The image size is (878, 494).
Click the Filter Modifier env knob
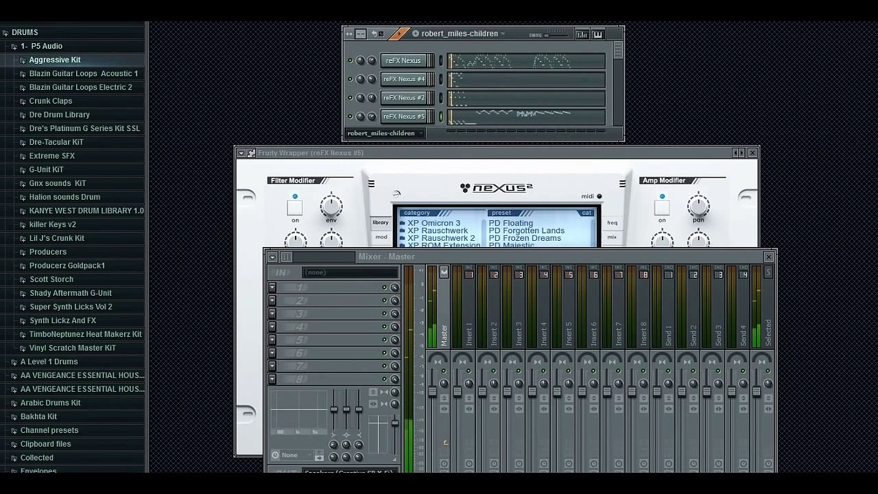pos(331,205)
